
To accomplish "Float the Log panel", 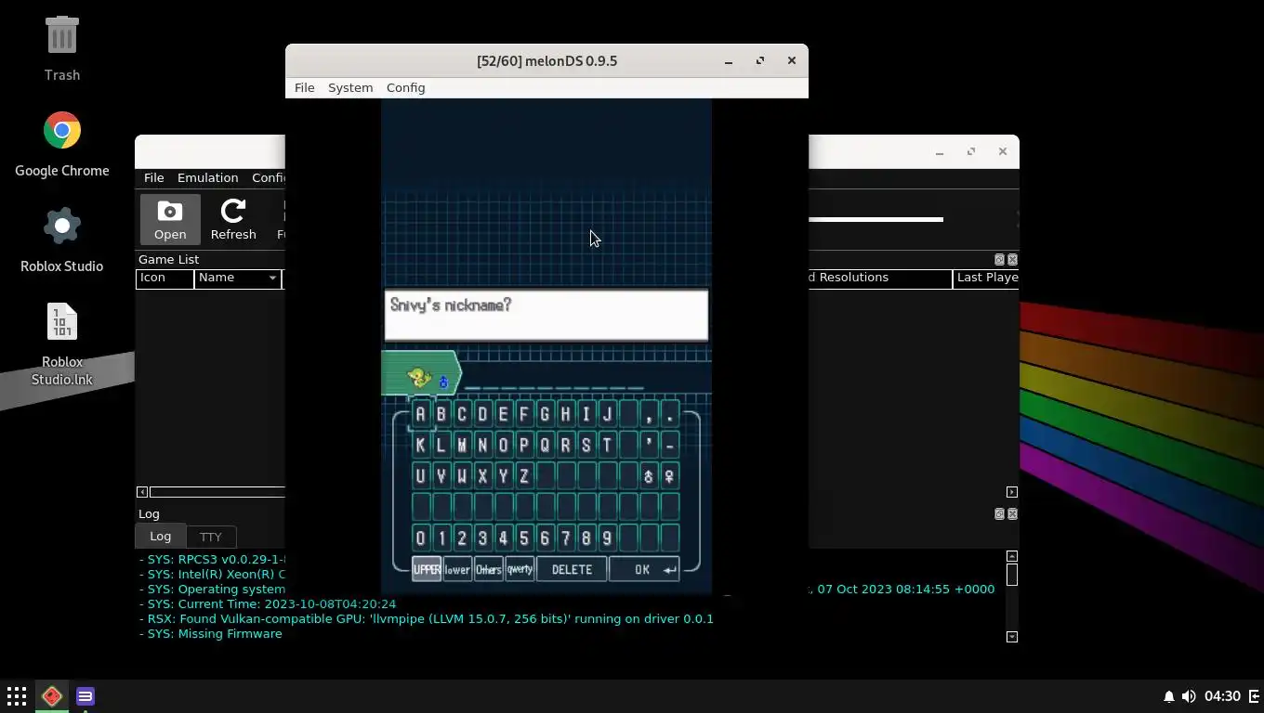I will point(999,513).
